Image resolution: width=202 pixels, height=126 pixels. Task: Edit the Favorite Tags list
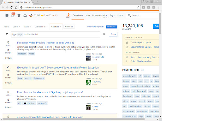[142, 70]
